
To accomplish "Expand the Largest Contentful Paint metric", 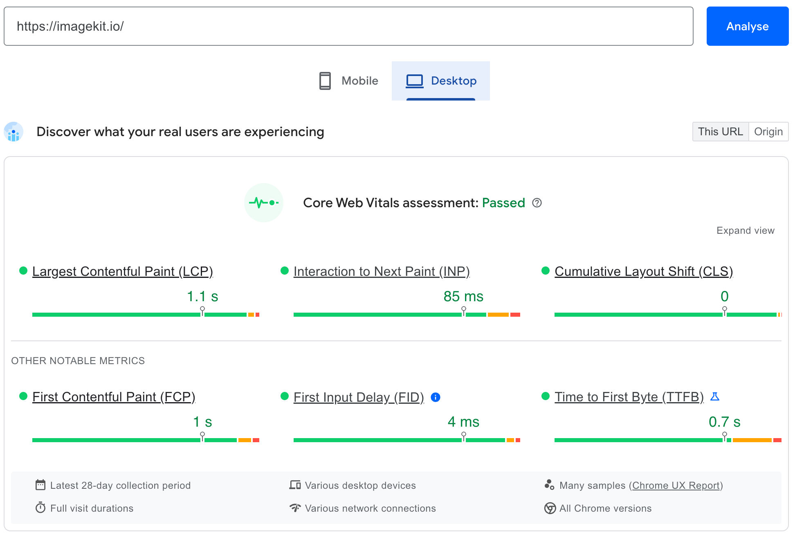I will [123, 271].
